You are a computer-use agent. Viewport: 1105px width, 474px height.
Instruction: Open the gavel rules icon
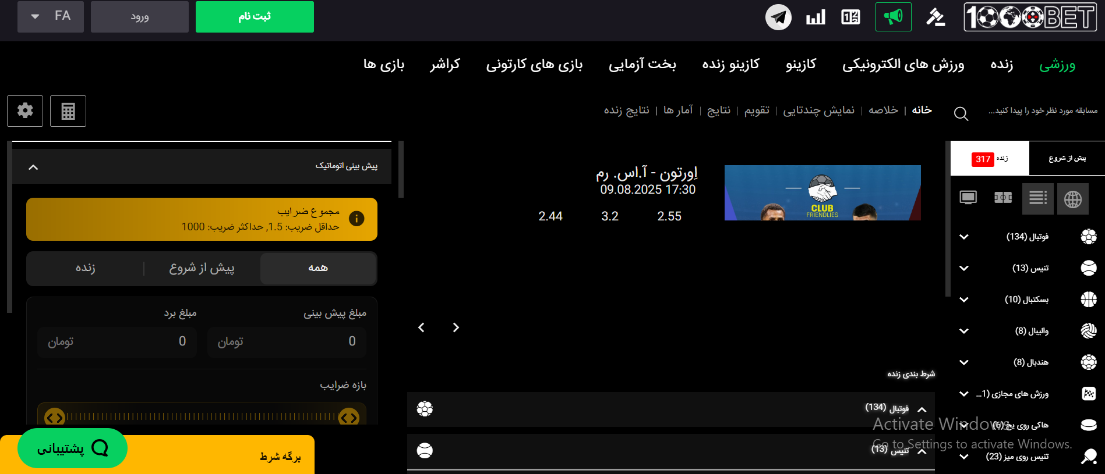[935, 17]
